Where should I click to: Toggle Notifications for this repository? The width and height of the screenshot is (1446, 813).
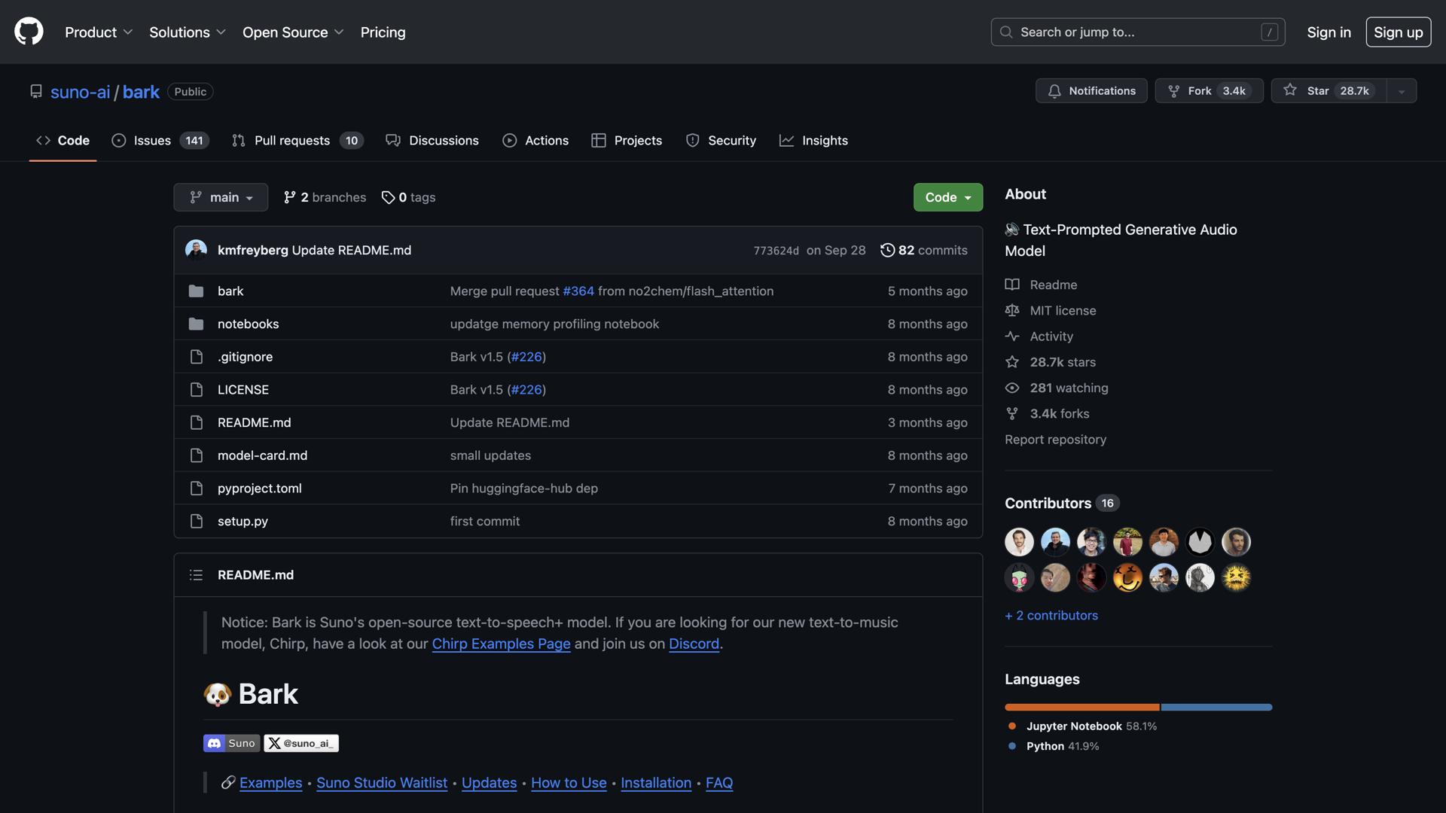[1091, 90]
